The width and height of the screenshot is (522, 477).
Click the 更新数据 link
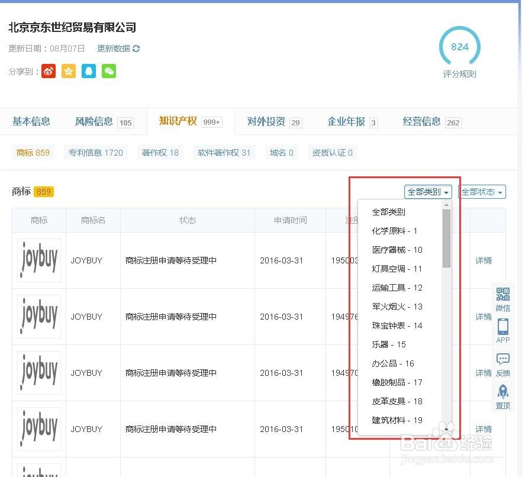click(x=114, y=49)
